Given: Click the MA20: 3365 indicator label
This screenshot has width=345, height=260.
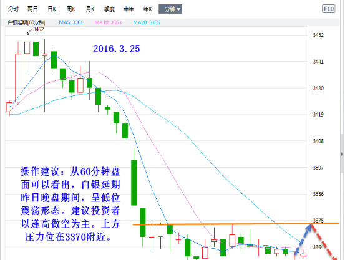Looking at the screenshot, I should tap(147, 22).
